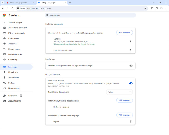169x135 pixels.
Task: Enable the spell check toggle
Action: (x=131, y=66)
